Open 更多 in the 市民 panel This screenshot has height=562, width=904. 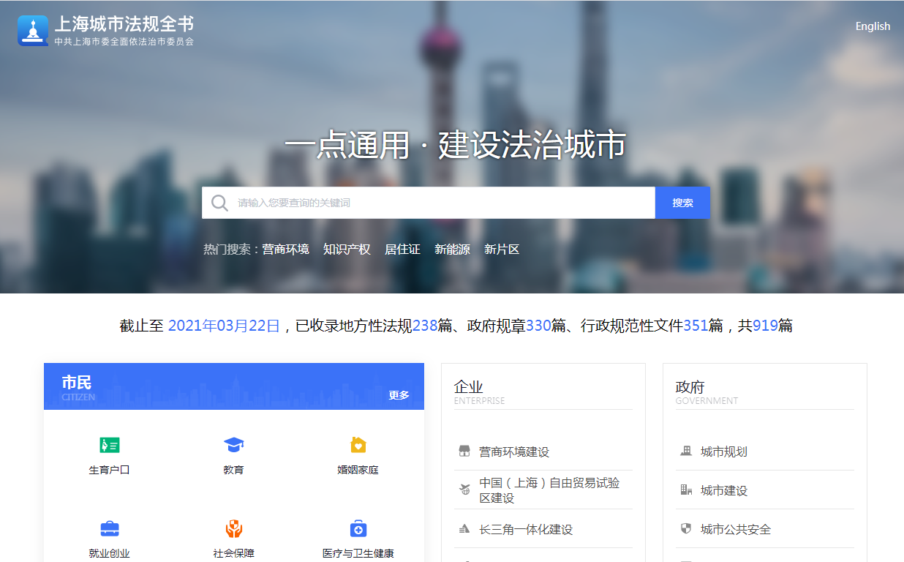tap(399, 395)
